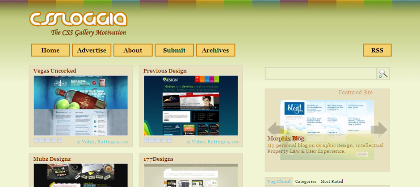Click the tagline The CSS Gallery Motivation
Image resolution: width=420 pixels, height=187 pixels.
pyautogui.click(x=88, y=33)
